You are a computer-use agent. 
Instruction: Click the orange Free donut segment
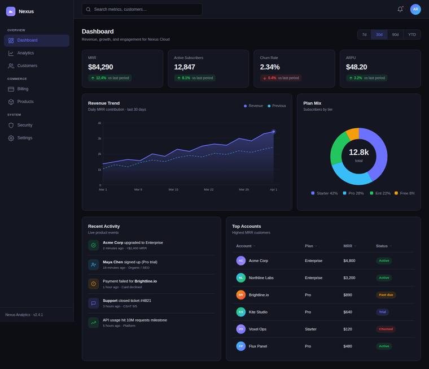pyautogui.click(x=353, y=134)
